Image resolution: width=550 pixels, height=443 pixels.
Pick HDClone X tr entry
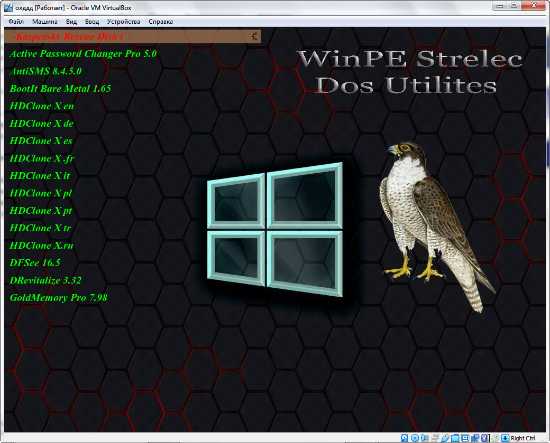point(40,228)
